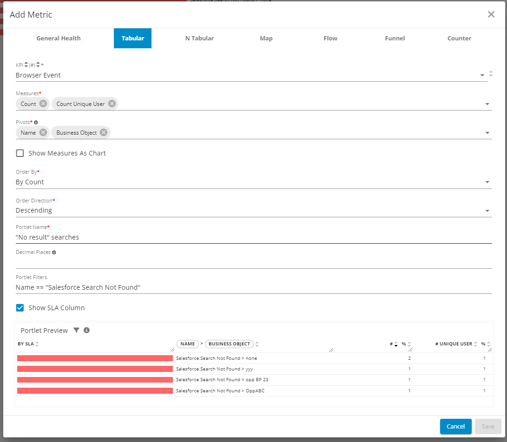Image resolution: width=507 pixels, height=442 pixels.
Task: Click the red SLA bar for OppABC
Action: 95,390
